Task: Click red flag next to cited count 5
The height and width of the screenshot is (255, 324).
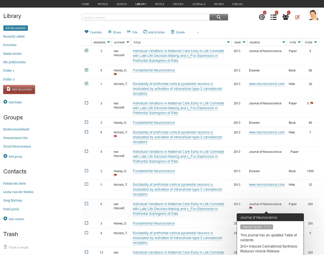Action: point(312,103)
